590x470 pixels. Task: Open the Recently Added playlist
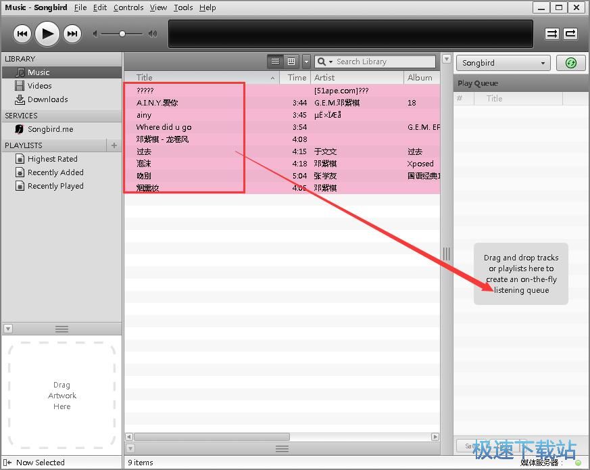(62, 172)
